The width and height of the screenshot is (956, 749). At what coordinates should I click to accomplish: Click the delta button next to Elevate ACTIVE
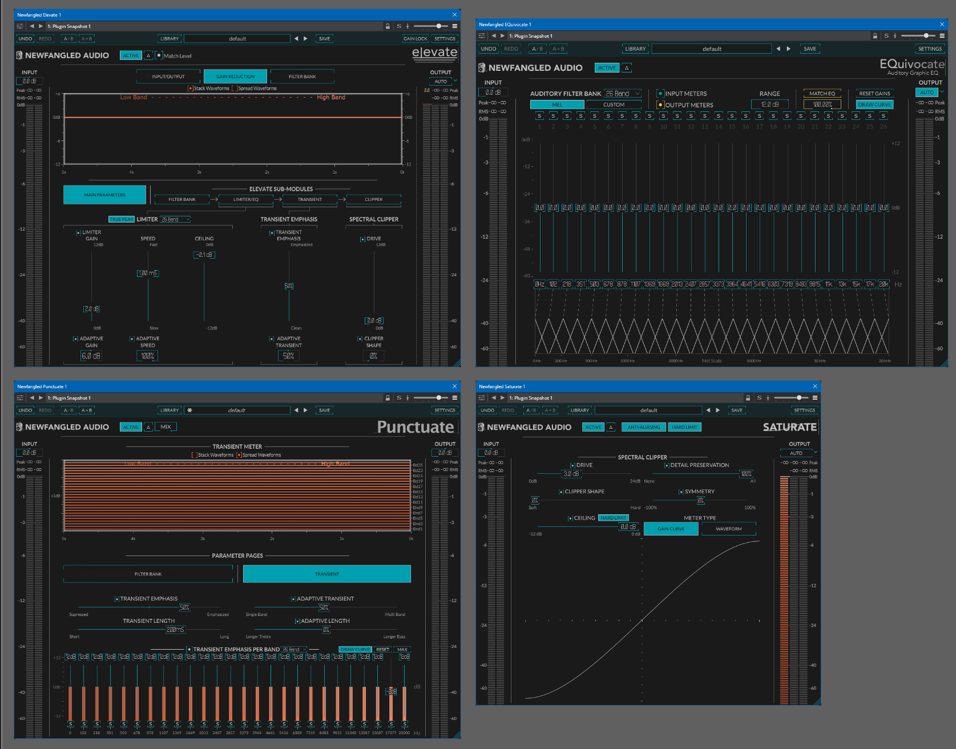coord(148,55)
